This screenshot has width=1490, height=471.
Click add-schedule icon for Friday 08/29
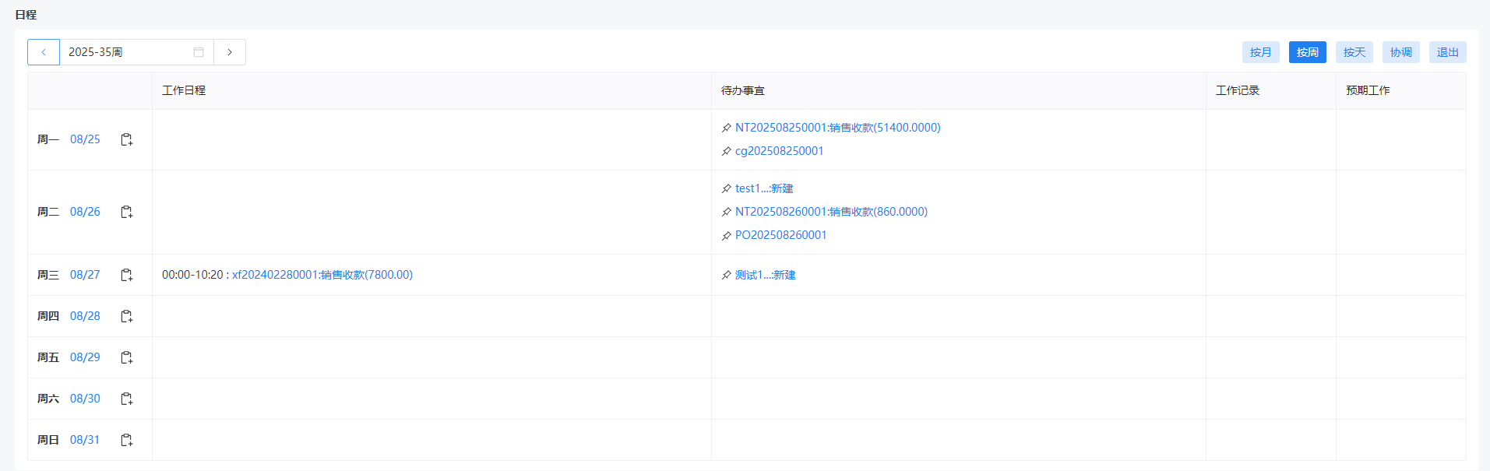pyautogui.click(x=126, y=357)
